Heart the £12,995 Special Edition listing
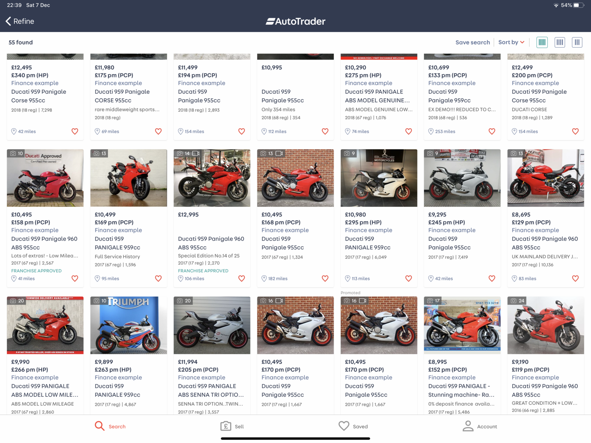Image resolution: width=591 pixels, height=443 pixels. pyautogui.click(x=242, y=279)
